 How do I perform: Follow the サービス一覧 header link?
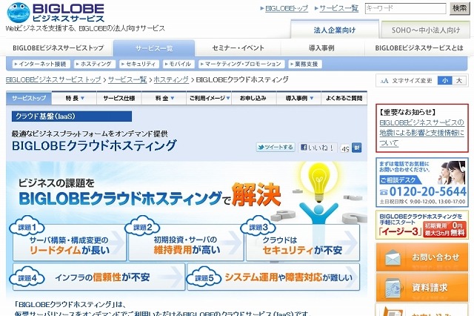click(x=339, y=8)
